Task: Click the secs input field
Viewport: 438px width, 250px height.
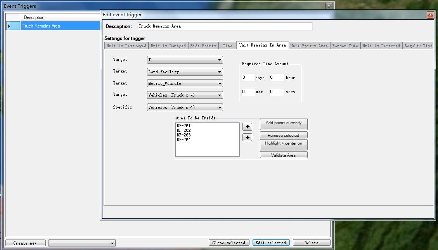Action: tap(277, 92)
